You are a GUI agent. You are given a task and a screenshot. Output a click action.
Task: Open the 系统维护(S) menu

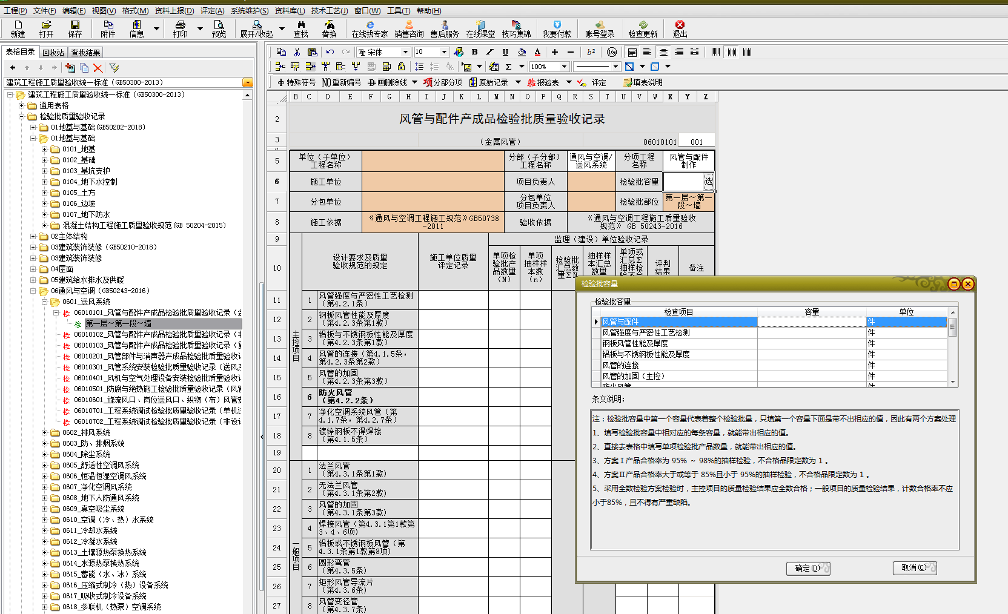click(x=250, y=11)
